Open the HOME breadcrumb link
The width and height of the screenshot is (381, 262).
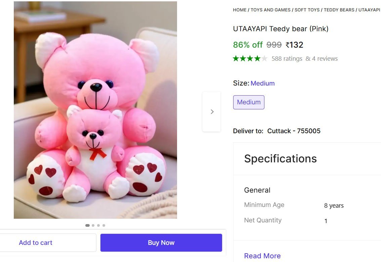(x=240, y=10)
